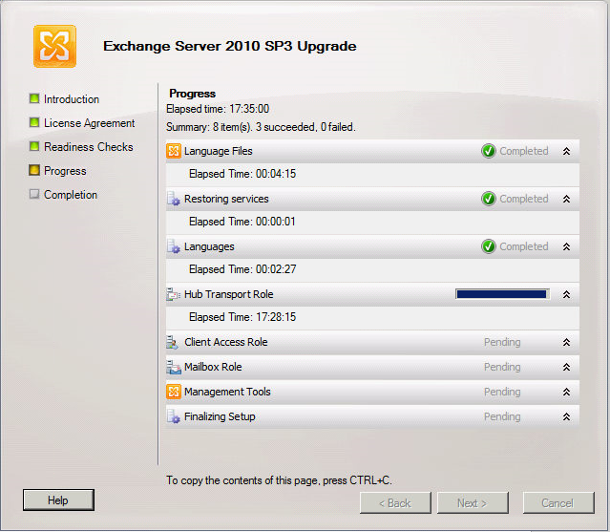Click the Client Access Role label
The height and width of the screenshot is (532, 610).
[x=226, y=342]
